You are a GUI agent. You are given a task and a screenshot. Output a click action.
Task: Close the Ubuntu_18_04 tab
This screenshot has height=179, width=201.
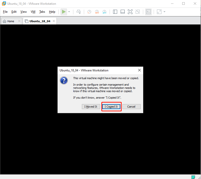pyautogui.click(x=54, y=21)
